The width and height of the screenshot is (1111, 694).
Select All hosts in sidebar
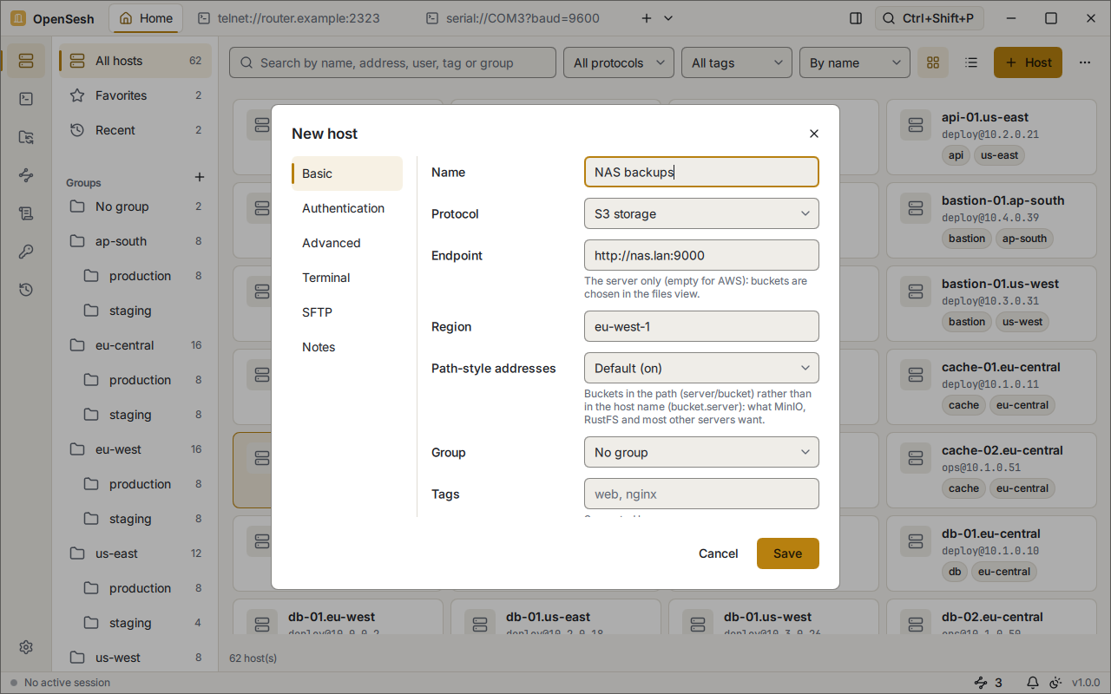point(135,61)
